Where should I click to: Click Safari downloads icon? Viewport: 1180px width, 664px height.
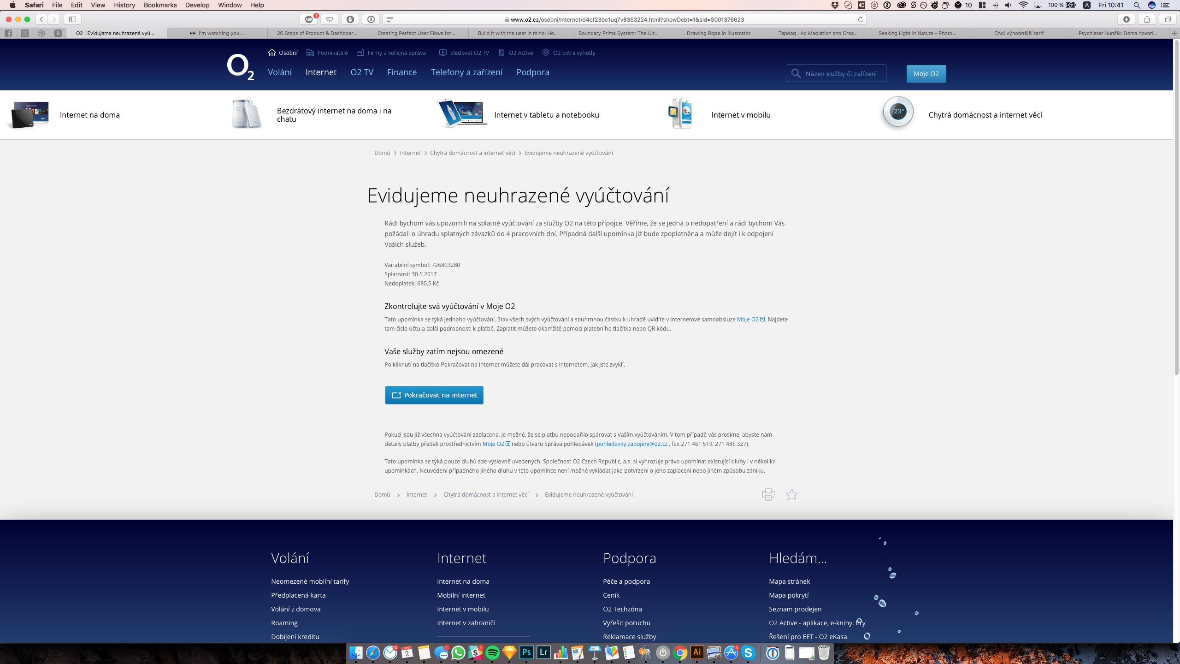(x=1126, y=19)
